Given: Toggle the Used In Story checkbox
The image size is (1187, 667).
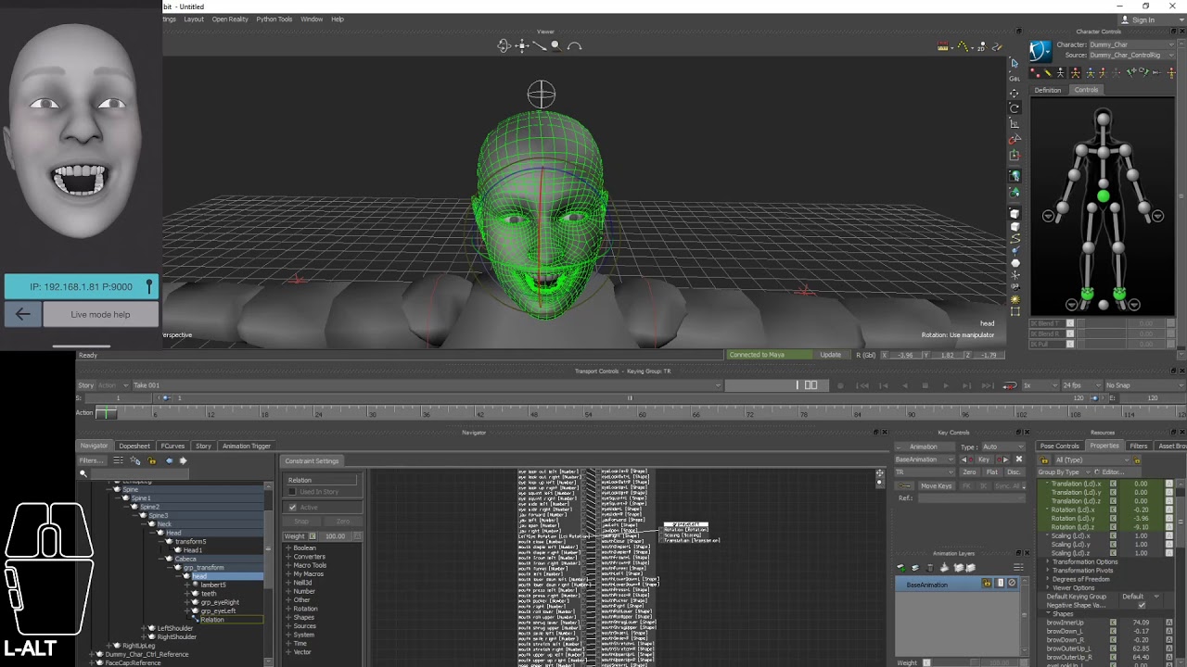Looking at the screenshot, I should click(x=292, y=491).
